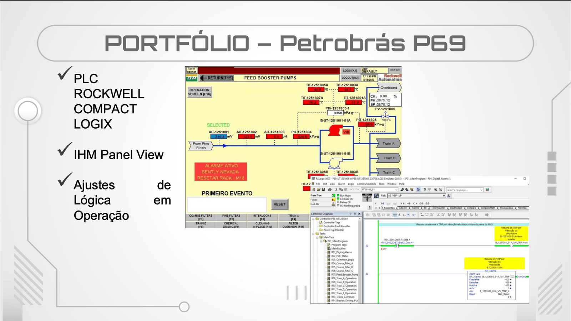Image resolution: width=571 pixels, height=321 pixels.
Task: Click the RESET button on HMI
Action: (279, 204)
